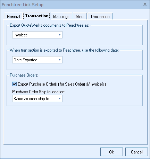Close the Peachtree Link Setup window
The height and width of the screenshot is (159, 150).
tap(145, 4)
